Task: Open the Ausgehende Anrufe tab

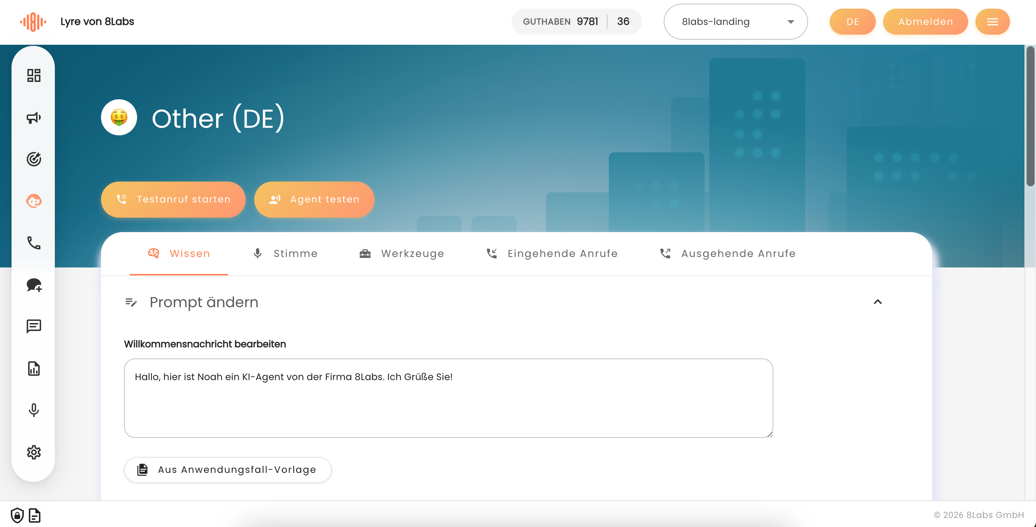Action: click(727, 253)
